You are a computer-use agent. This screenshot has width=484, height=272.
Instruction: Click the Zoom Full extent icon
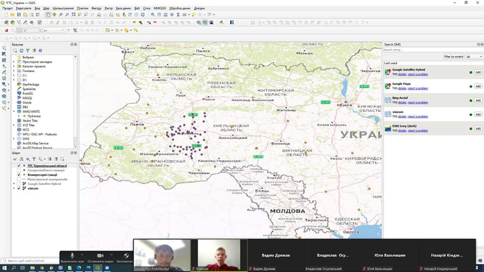click(x=74, y=15)
